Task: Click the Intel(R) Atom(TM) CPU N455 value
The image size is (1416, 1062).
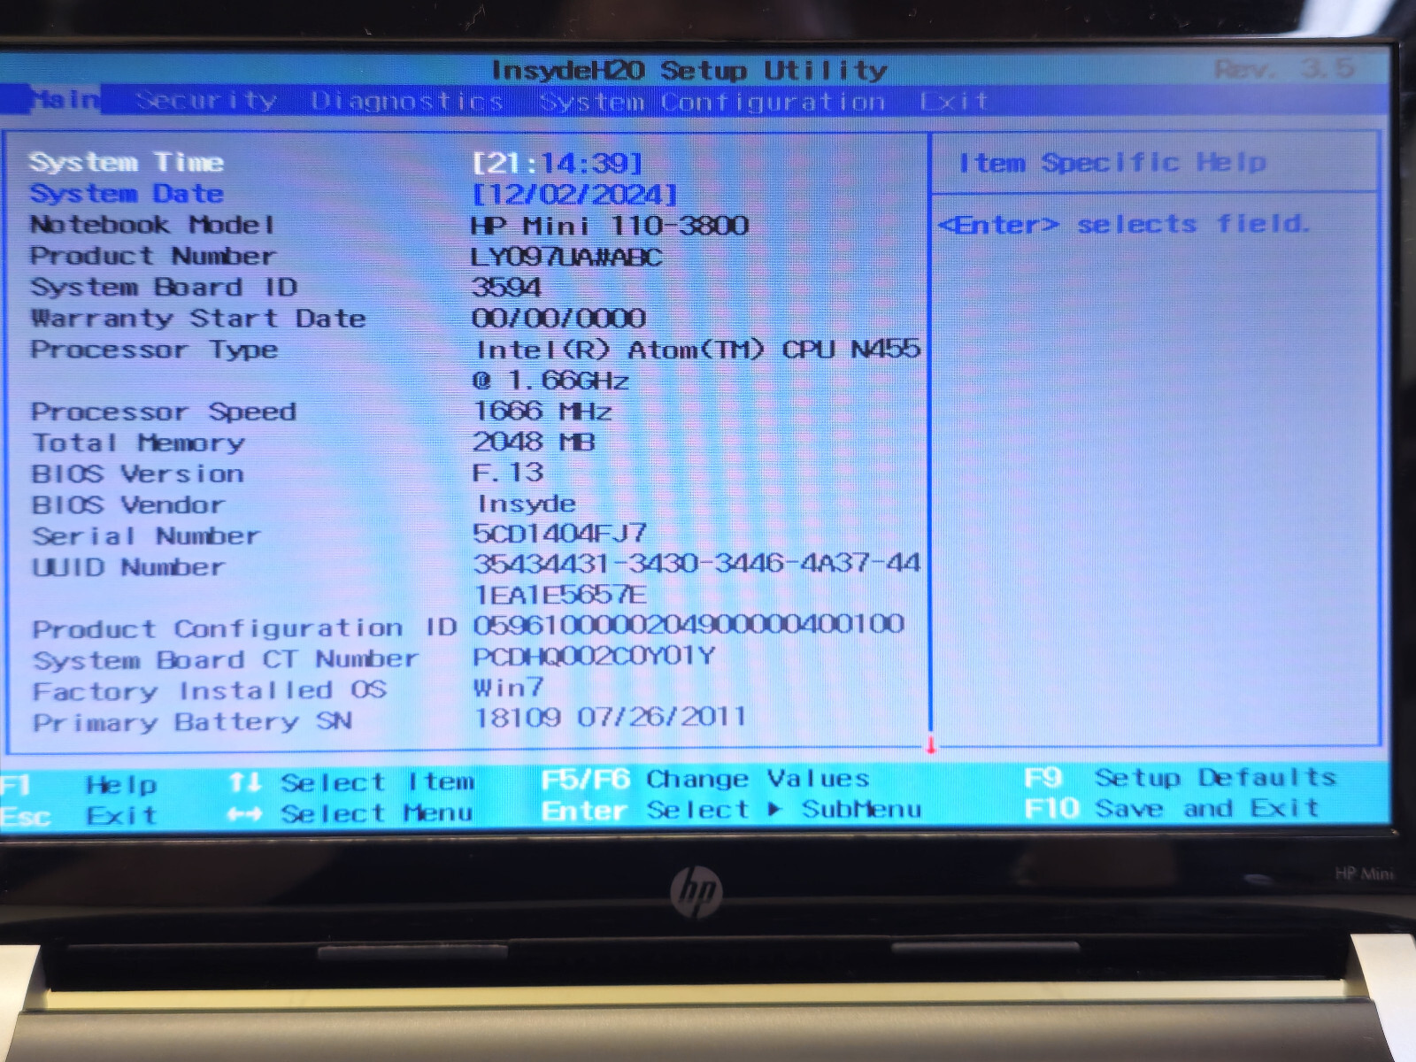Action: (x=698, y=350)
